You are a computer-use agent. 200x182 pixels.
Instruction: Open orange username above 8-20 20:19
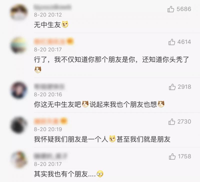click(x=51, y=121)
